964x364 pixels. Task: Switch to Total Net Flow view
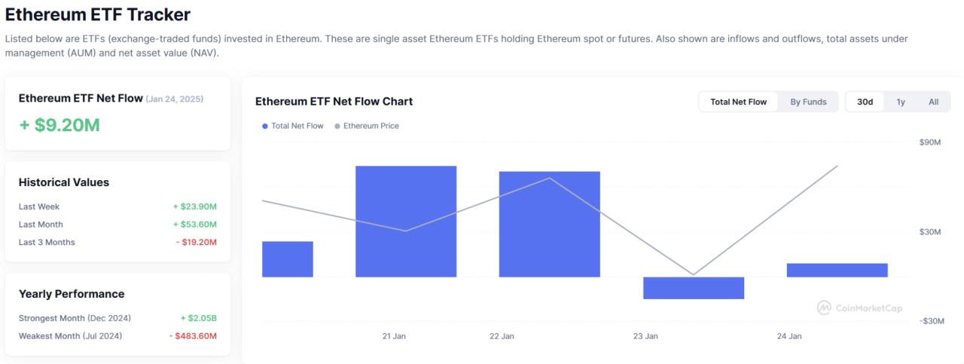tap(738, 102)
